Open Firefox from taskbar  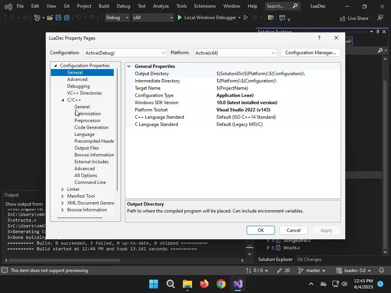coord(204,284)
